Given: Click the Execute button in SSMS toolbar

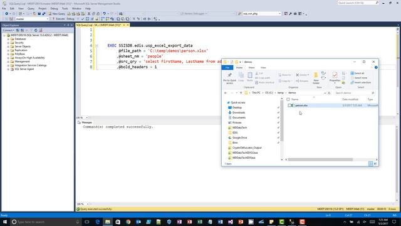Looking at the screenshot, I should click(x=58, y=19).
